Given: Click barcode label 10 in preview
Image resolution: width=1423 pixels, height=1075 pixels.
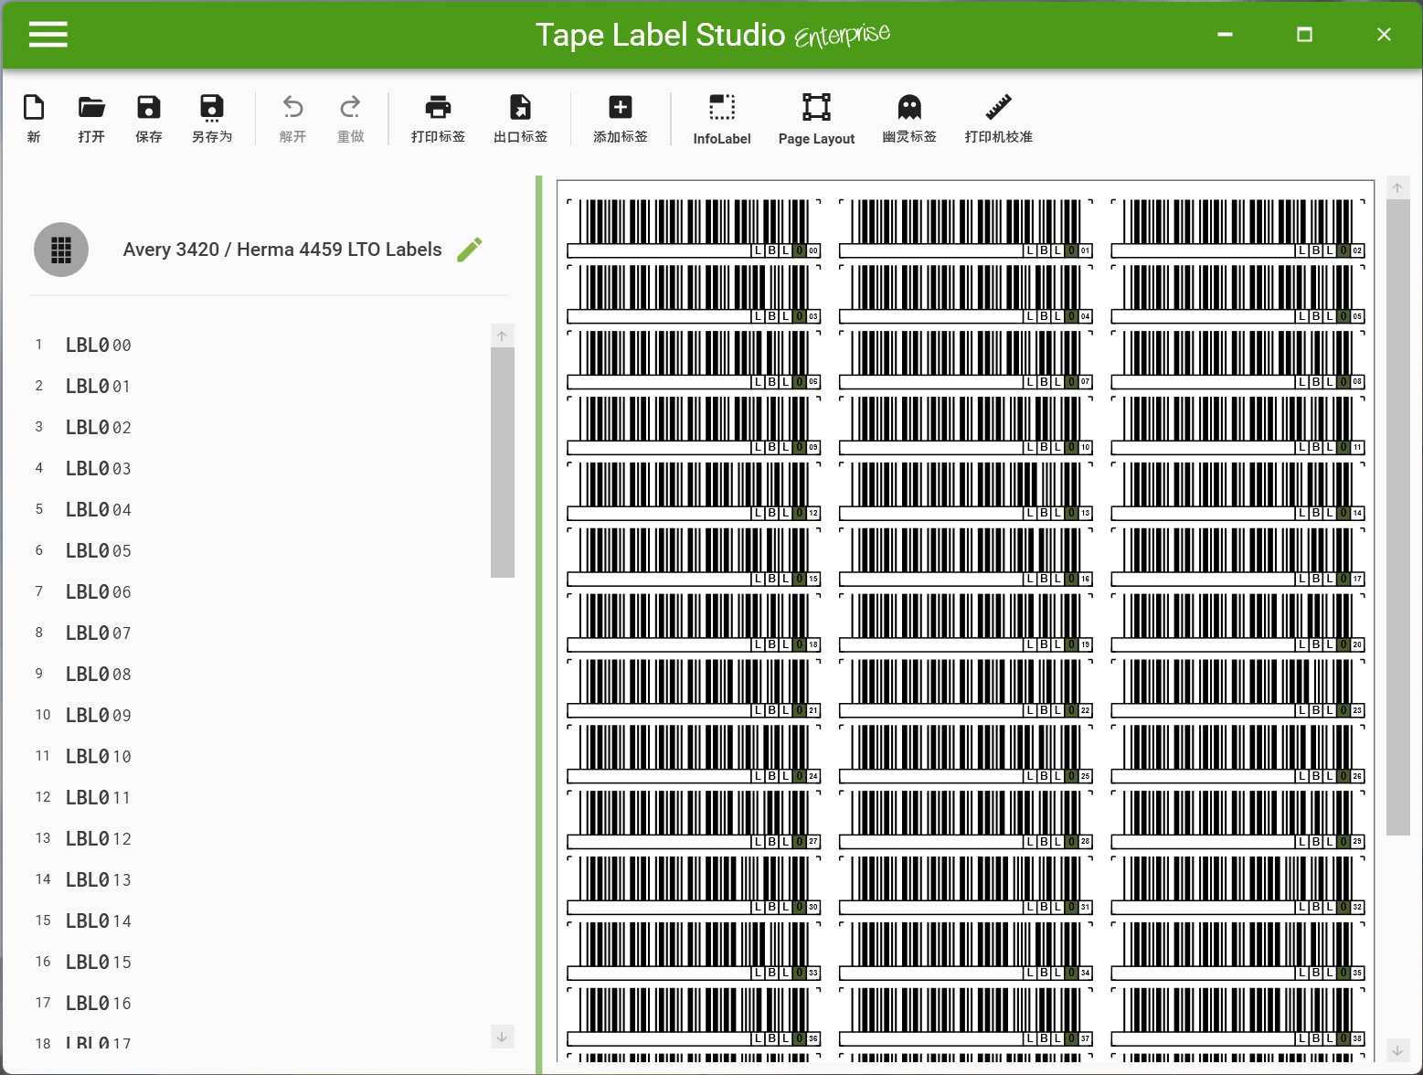Looking at the screenshot, I should pos(966,426).
